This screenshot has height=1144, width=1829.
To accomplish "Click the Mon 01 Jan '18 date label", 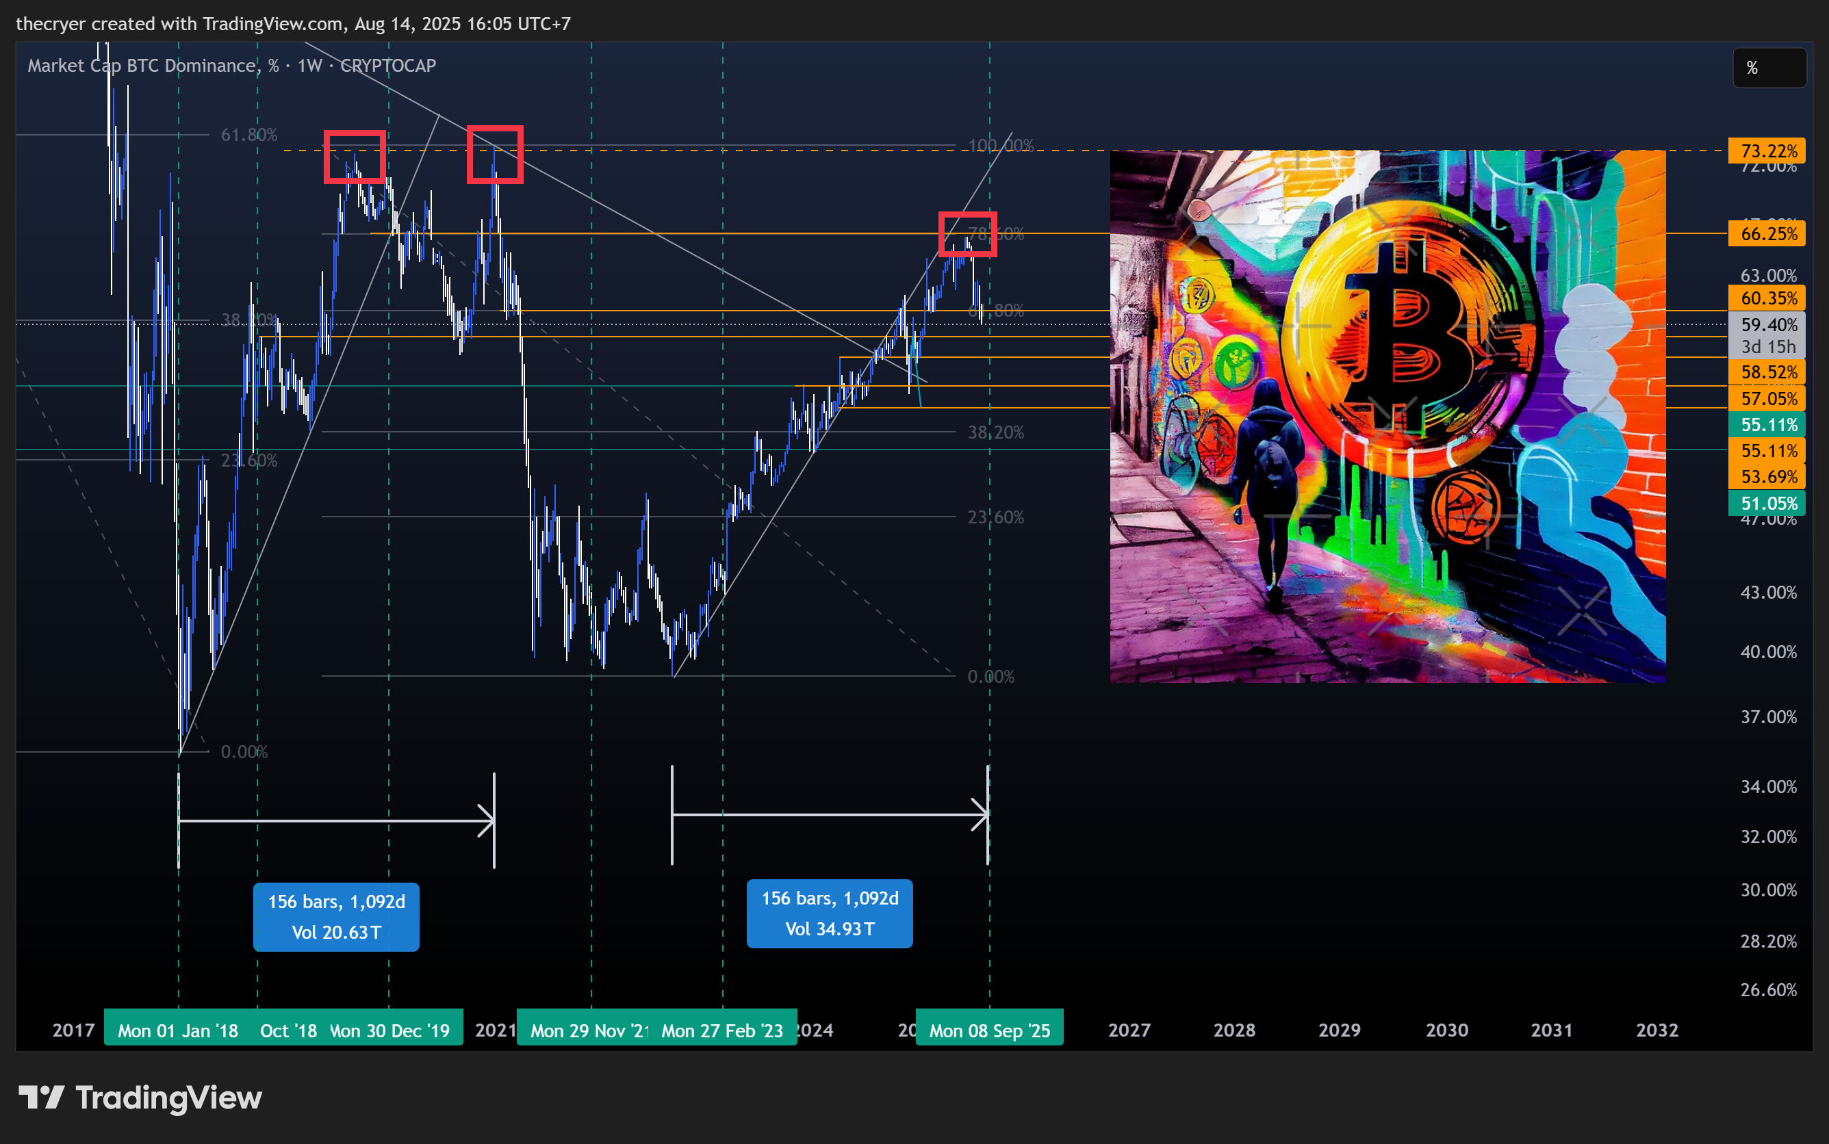I will pos(178,1030).
